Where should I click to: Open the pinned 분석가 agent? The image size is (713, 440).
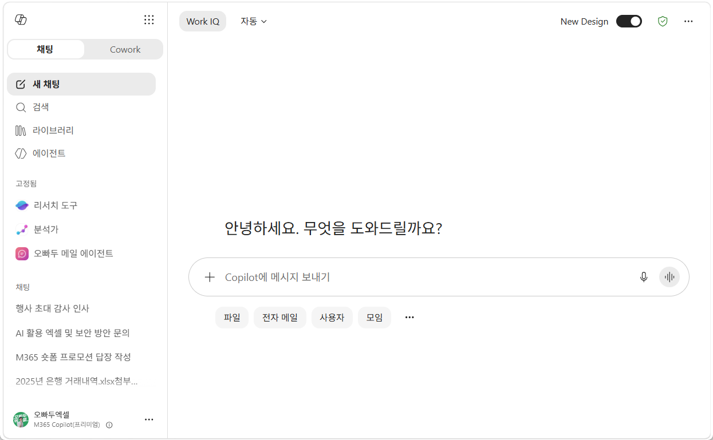(x=81, y=229)
